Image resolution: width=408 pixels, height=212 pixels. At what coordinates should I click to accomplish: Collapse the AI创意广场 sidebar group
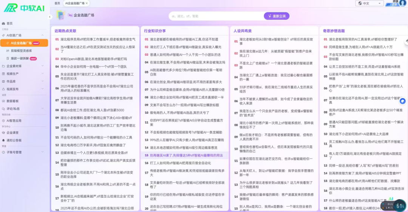pyautogui.click(x=42, y=35)
